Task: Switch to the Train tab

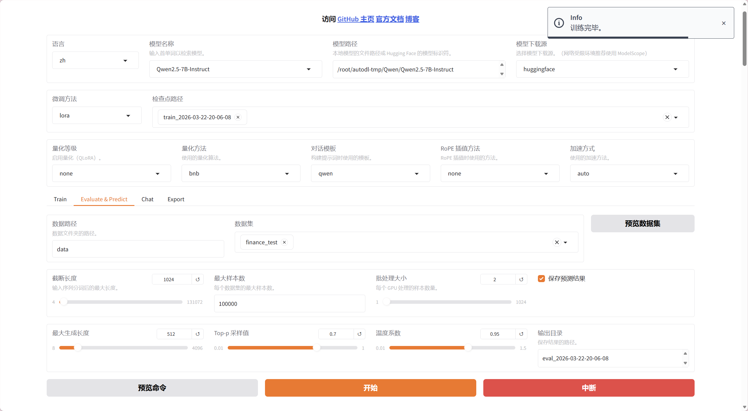Action: tap(60, 199)
